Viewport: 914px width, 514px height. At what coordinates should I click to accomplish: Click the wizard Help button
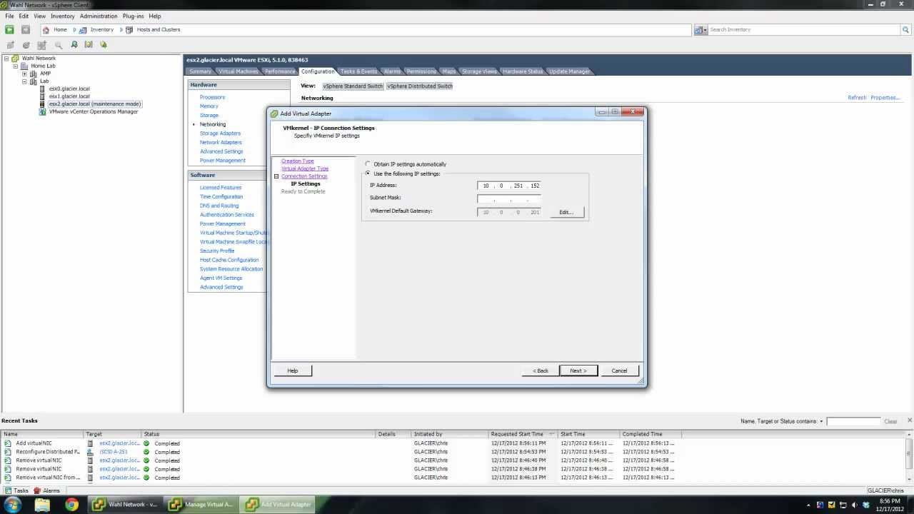tap(293, 371)
